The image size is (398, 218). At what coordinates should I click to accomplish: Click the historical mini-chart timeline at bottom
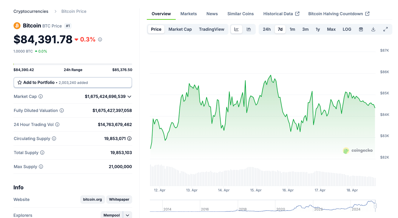[x=263, y=206]
